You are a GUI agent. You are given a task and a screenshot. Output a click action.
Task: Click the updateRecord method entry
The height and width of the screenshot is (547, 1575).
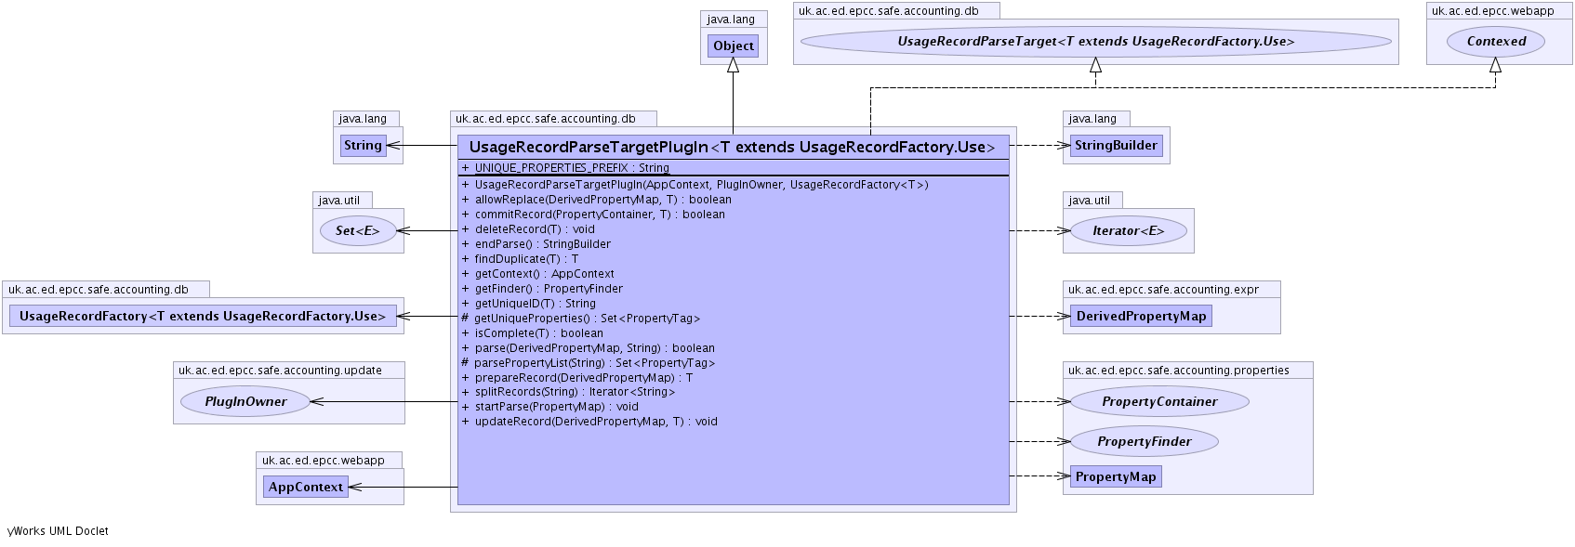click(x=595, y=422)
